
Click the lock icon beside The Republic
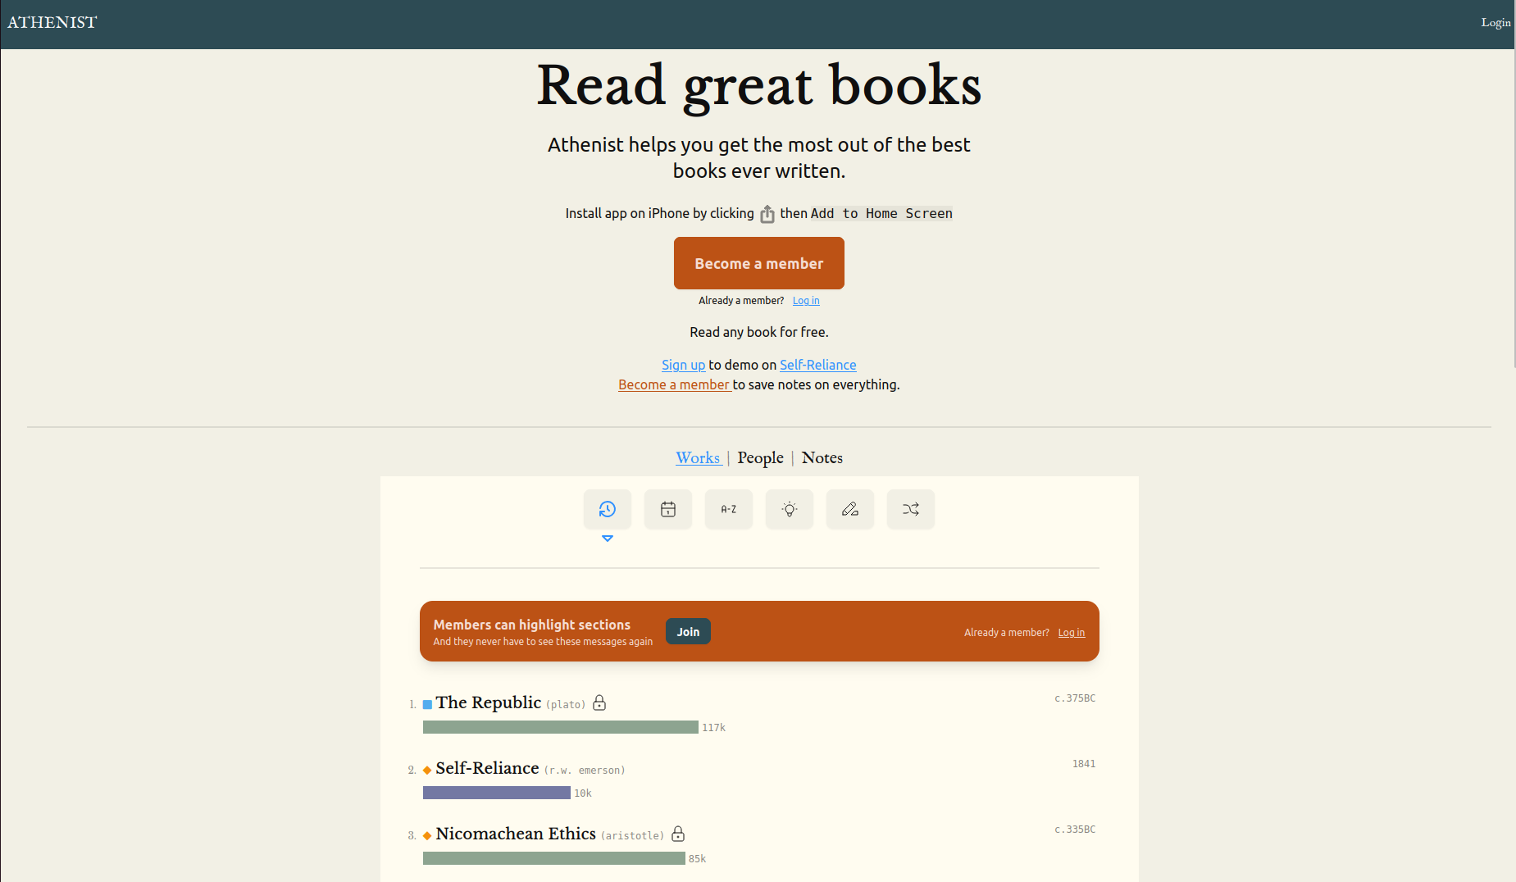[x=599, y=702]
